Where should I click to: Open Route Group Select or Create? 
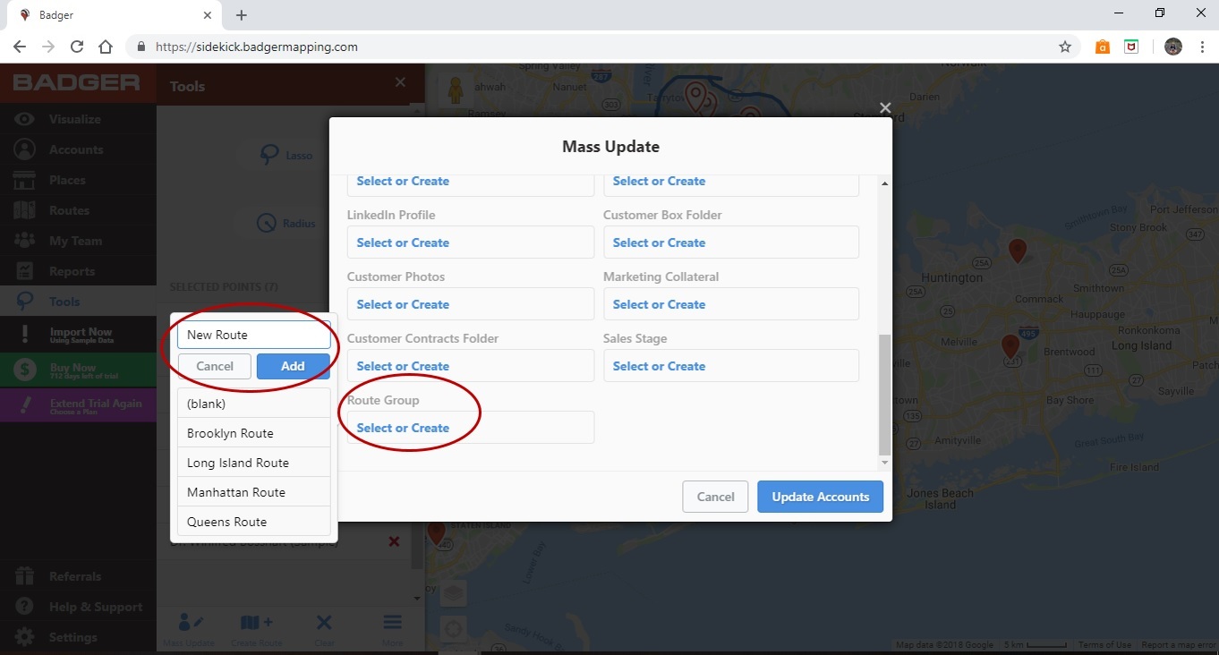point(471,428)
